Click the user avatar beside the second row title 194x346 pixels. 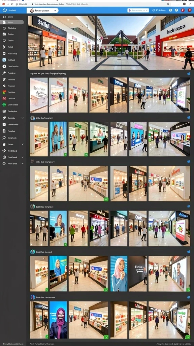pyautogui.click(x=33, y=118)
